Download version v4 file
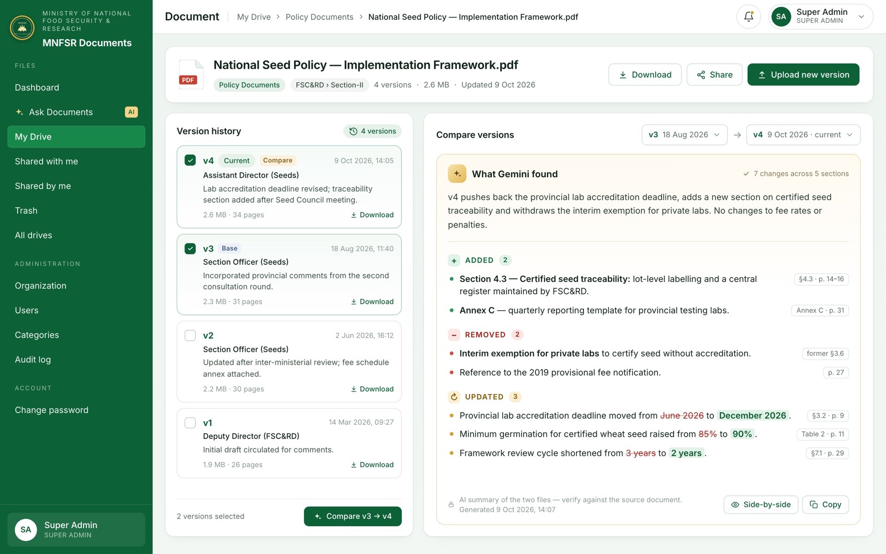 [372, 215]
